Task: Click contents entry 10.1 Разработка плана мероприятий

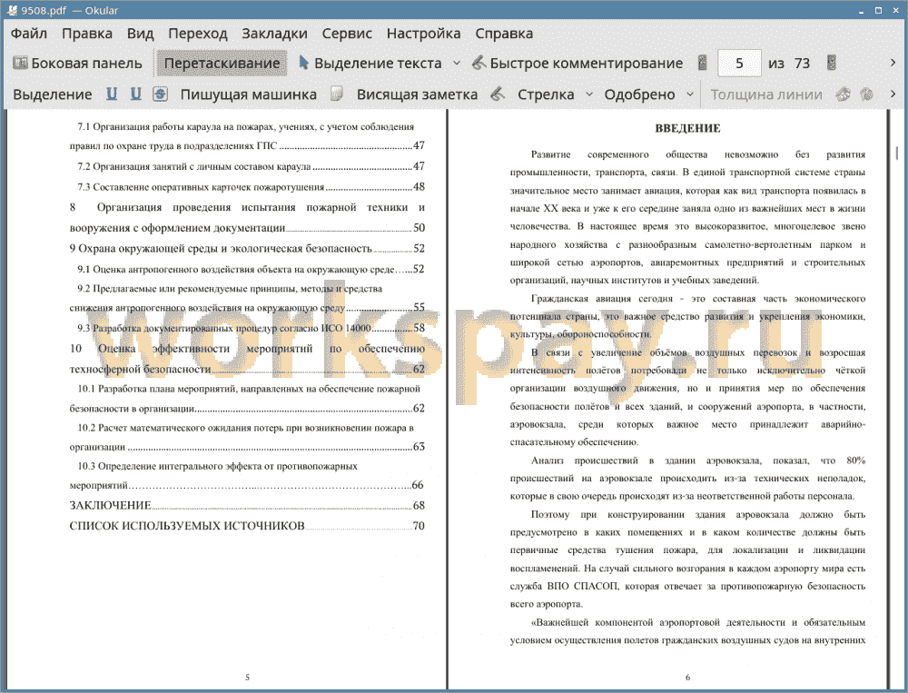Action: point(247,398)
